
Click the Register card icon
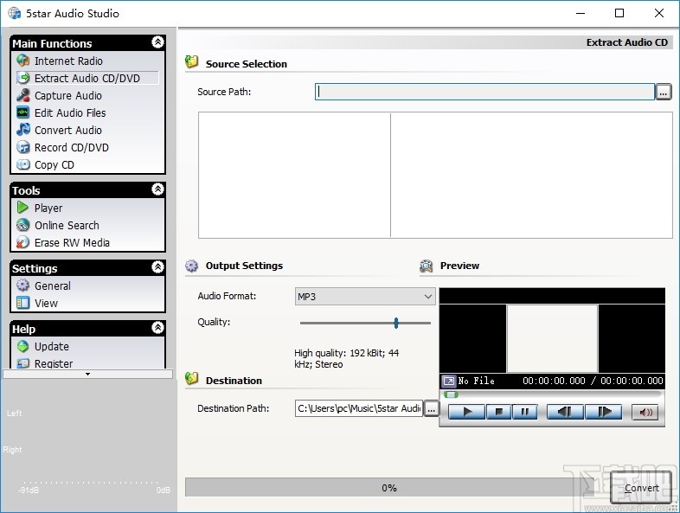tap(23, 363)
